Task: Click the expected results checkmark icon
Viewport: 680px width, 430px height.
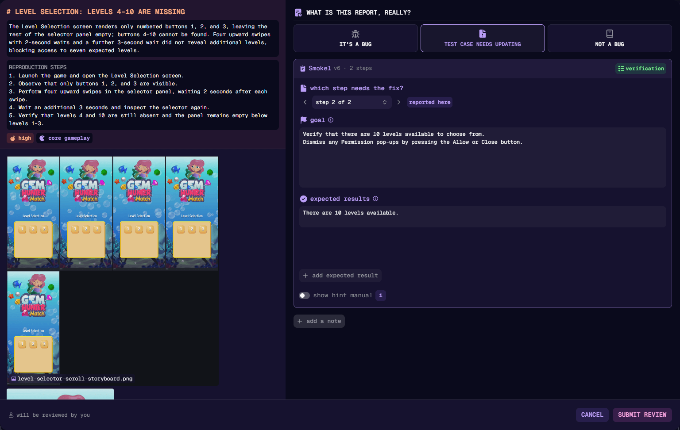Action: 304,199
